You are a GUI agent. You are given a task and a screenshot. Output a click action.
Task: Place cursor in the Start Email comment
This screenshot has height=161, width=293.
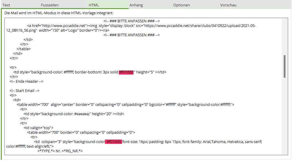(x=25, y=91)
